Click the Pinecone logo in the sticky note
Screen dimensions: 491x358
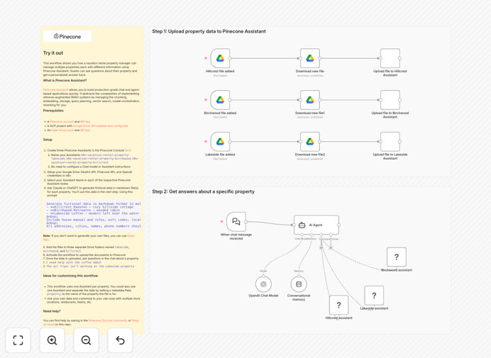pos(67,36)
